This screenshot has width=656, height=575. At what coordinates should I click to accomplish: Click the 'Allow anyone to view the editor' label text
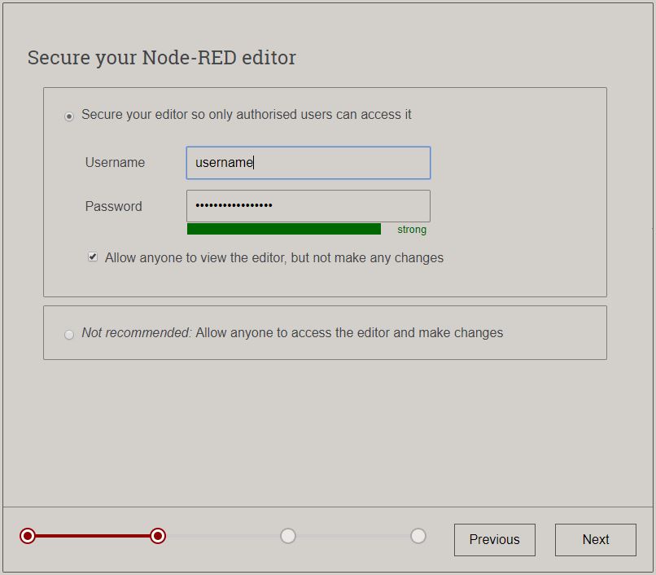tap(274, 258)
